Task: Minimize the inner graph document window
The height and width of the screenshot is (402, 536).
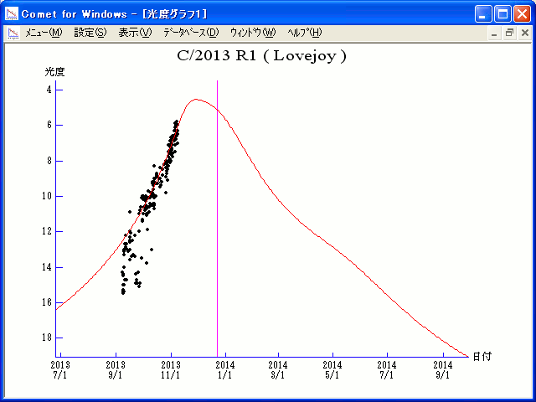Action: click(494, 33)
